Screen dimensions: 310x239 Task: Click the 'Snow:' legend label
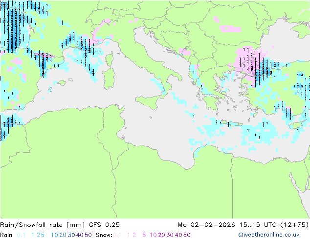[x=104, y=235]
